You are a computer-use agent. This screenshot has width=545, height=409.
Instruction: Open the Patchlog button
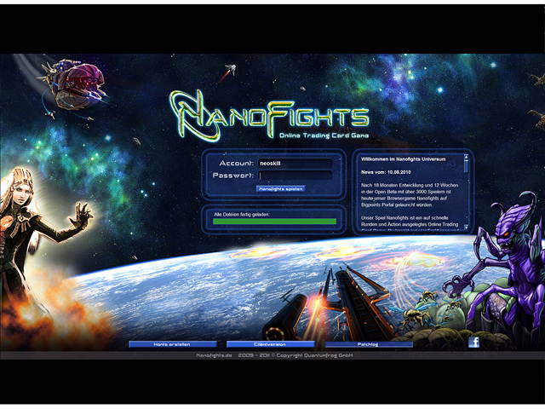(x=369, y=344)
